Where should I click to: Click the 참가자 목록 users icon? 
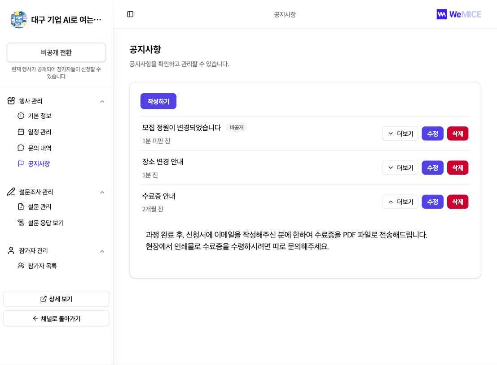point(21,266)
